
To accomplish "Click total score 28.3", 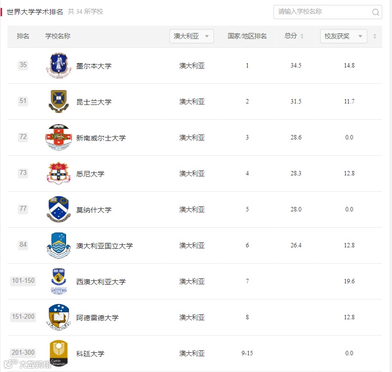I will point(296,173).
